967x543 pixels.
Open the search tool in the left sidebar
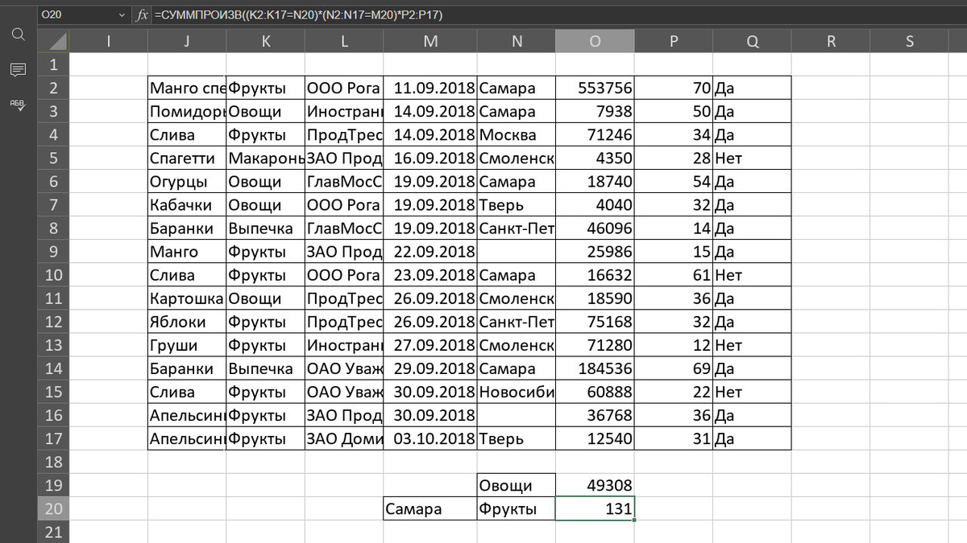tap(18, 35)
